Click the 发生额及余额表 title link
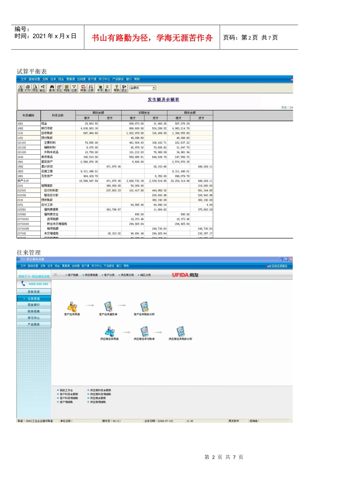345x489 pixels. coord(163,99)
